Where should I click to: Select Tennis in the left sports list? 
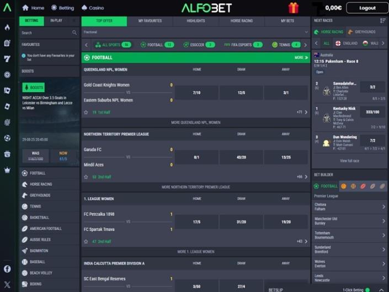pyautogui.click(x=36, y=207)
